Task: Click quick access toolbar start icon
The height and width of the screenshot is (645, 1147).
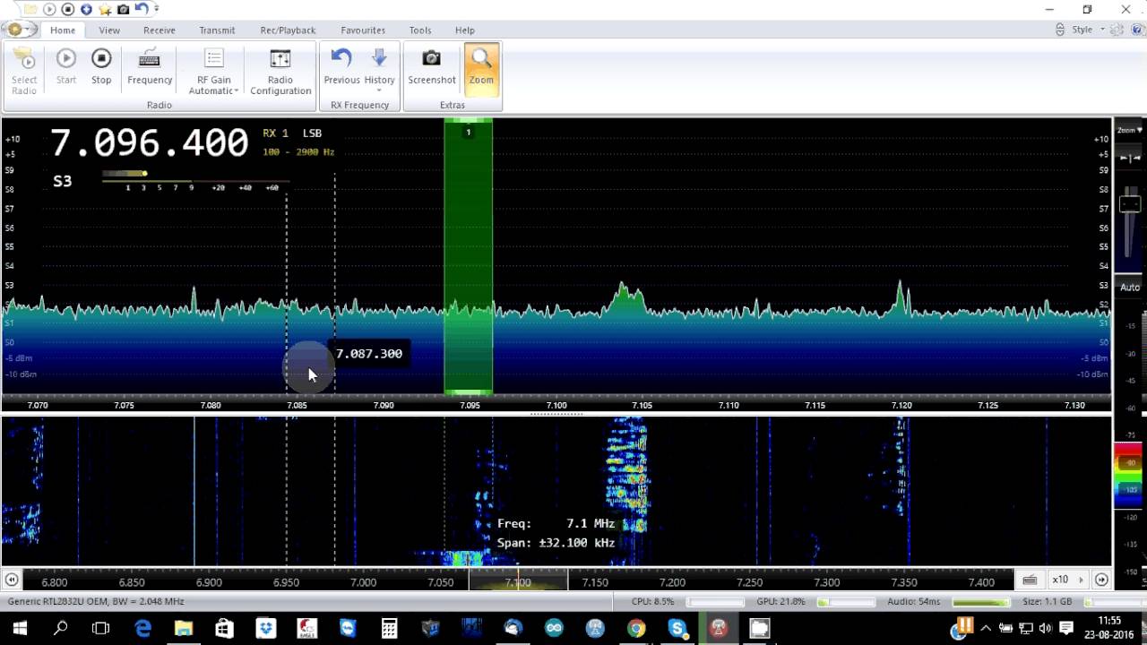Action: (49, 9)
